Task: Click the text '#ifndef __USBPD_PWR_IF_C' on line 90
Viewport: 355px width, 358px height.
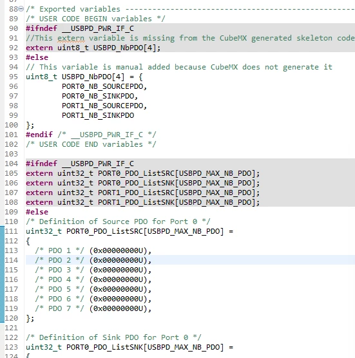Action: tap(80, 28)
